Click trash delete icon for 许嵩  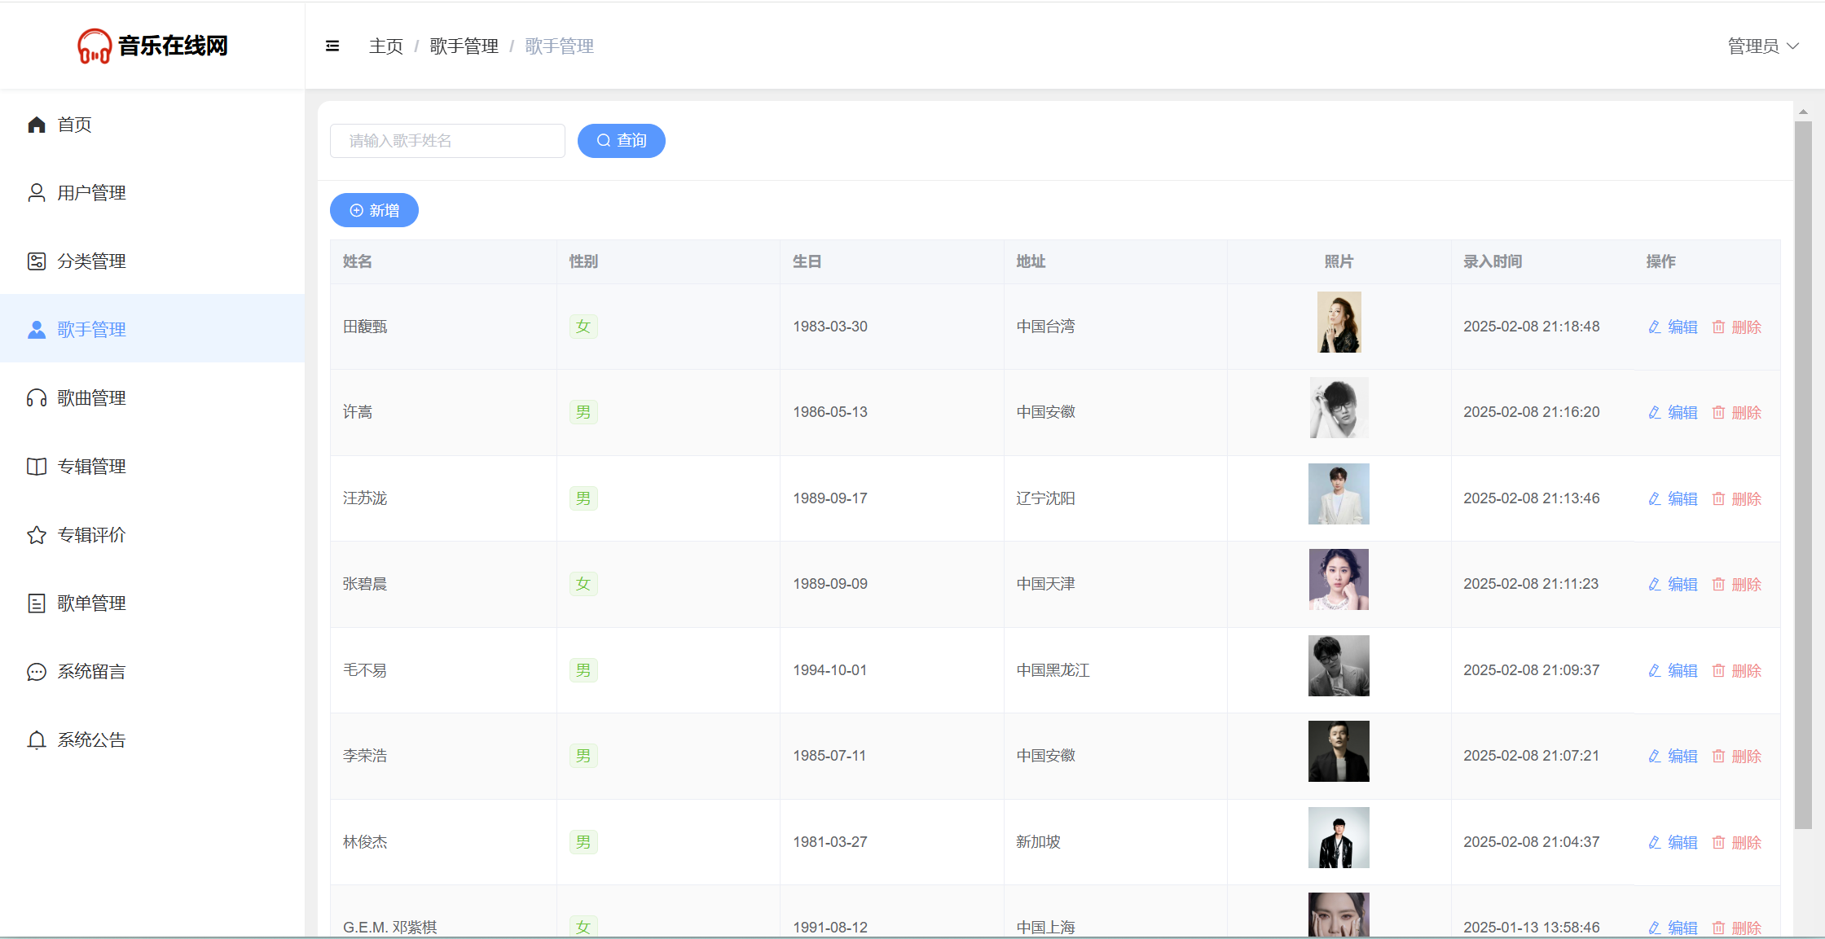1718,413
